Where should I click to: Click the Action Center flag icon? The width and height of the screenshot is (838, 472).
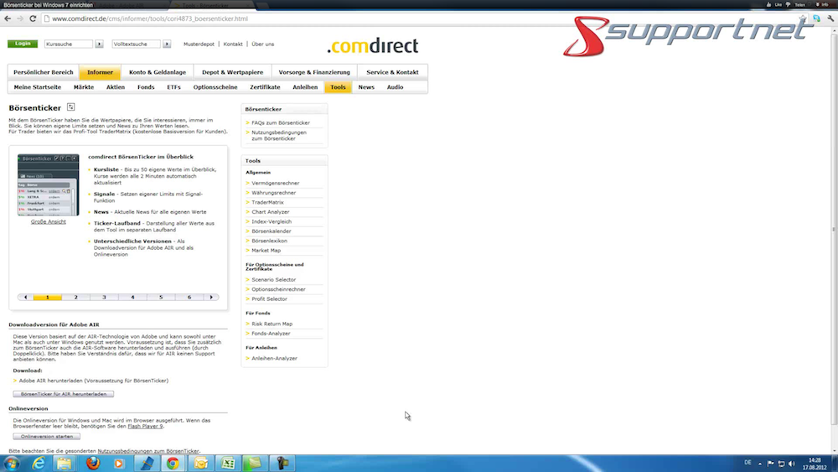(x=771, y=464)
